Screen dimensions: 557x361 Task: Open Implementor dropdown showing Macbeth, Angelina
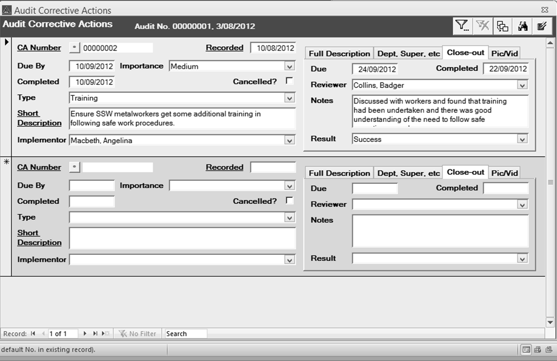pos(290,141)
